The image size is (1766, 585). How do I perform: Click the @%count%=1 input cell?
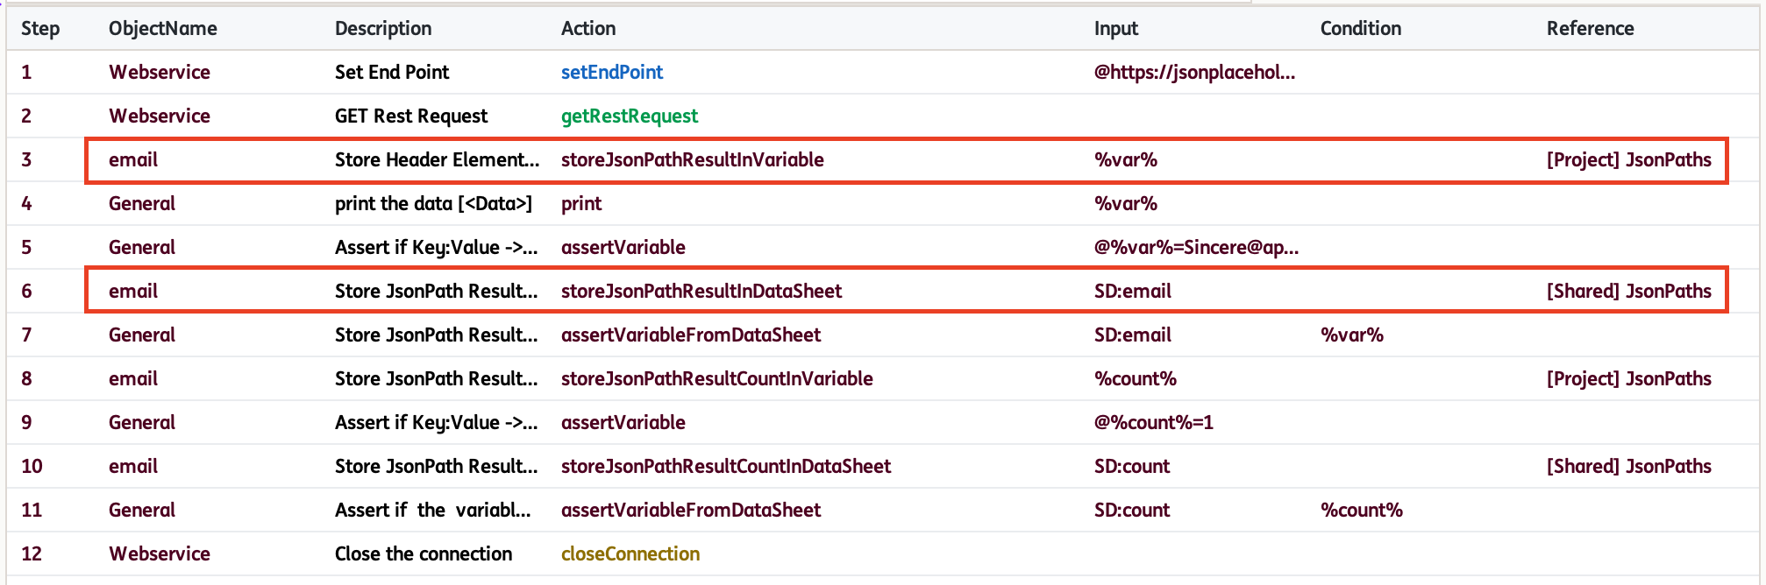pos(1154,422)
